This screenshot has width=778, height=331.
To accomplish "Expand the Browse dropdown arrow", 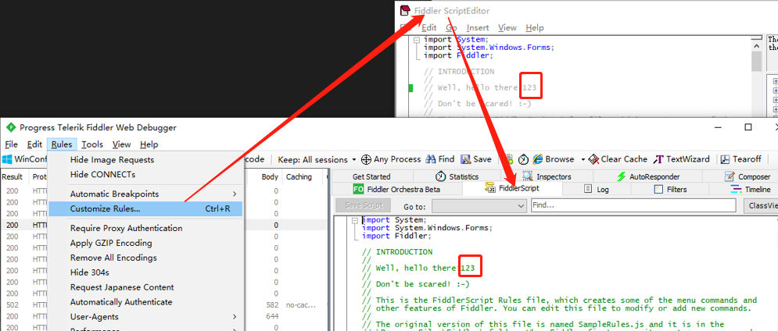I will pyautogui.click(x=583, y=159).
